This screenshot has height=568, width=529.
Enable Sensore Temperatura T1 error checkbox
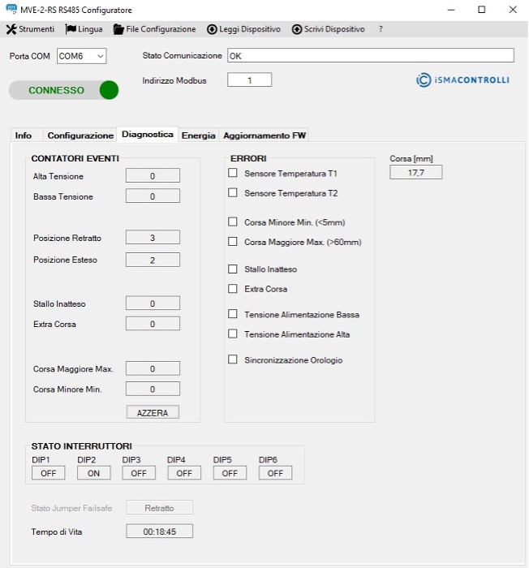pos(233,174)
